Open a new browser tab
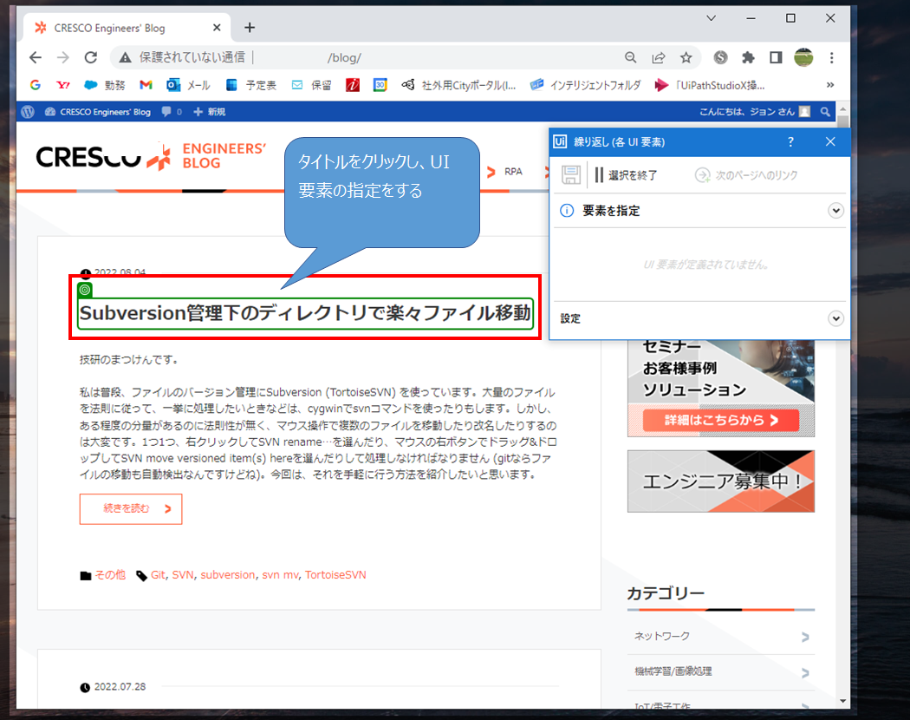Screen dimensions: 910x720 250,27
